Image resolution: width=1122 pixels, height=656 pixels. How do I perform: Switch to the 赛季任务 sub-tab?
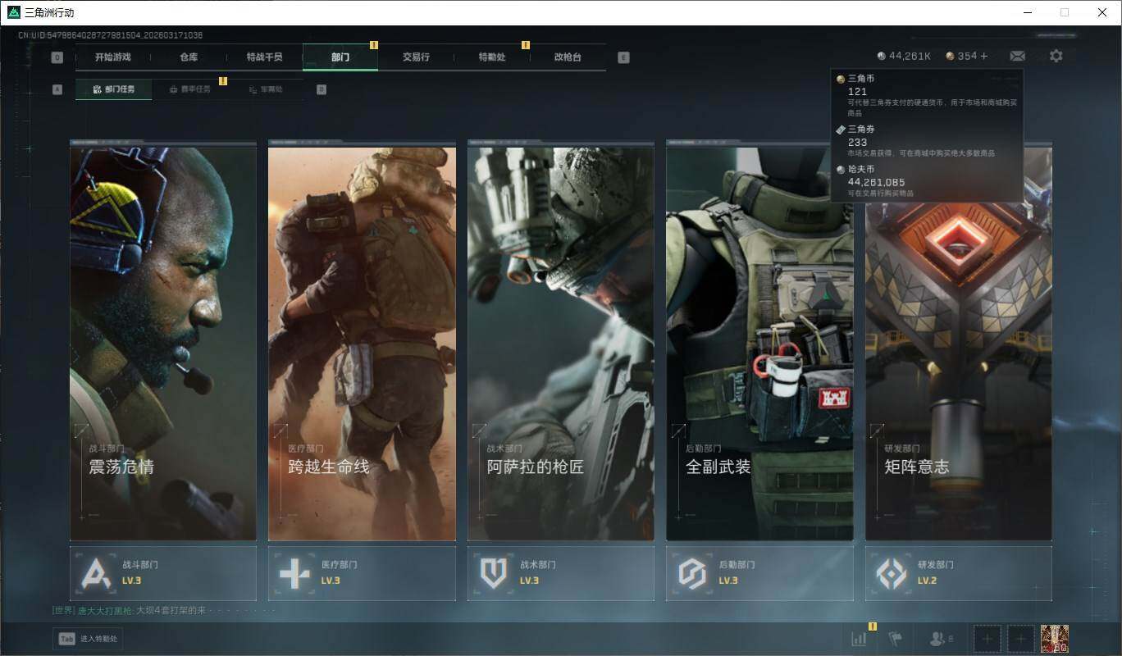point(189,89)
